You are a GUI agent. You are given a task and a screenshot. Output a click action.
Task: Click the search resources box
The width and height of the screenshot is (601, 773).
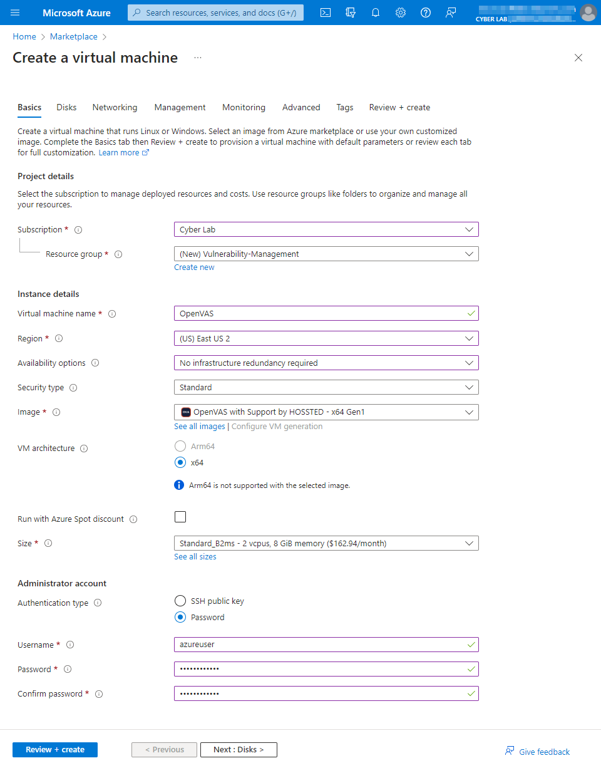click(215, 13)
